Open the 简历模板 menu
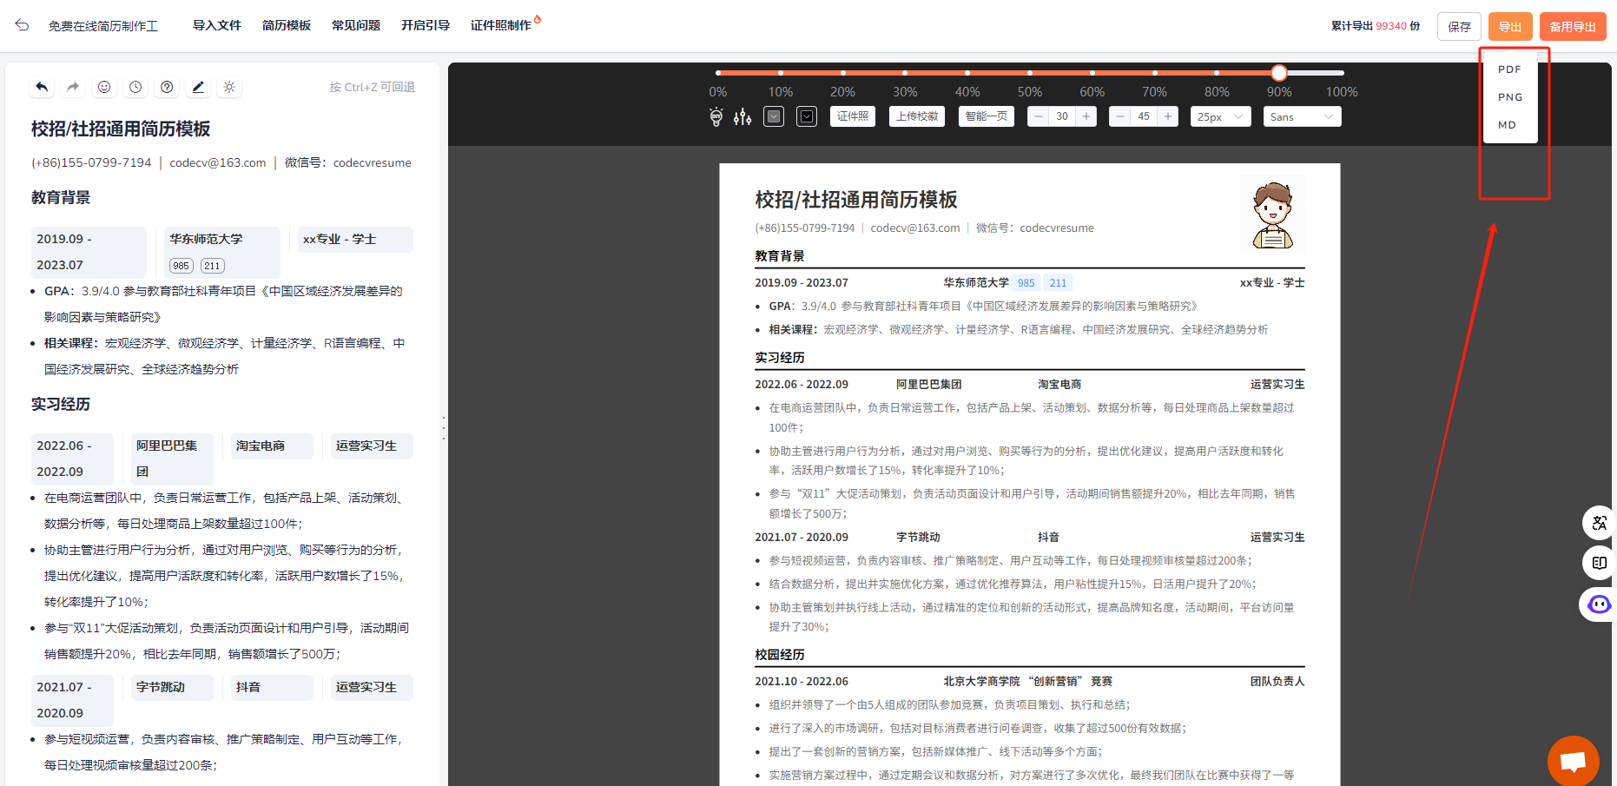The width and height of the screenshot is (1617, 786). 287,25
